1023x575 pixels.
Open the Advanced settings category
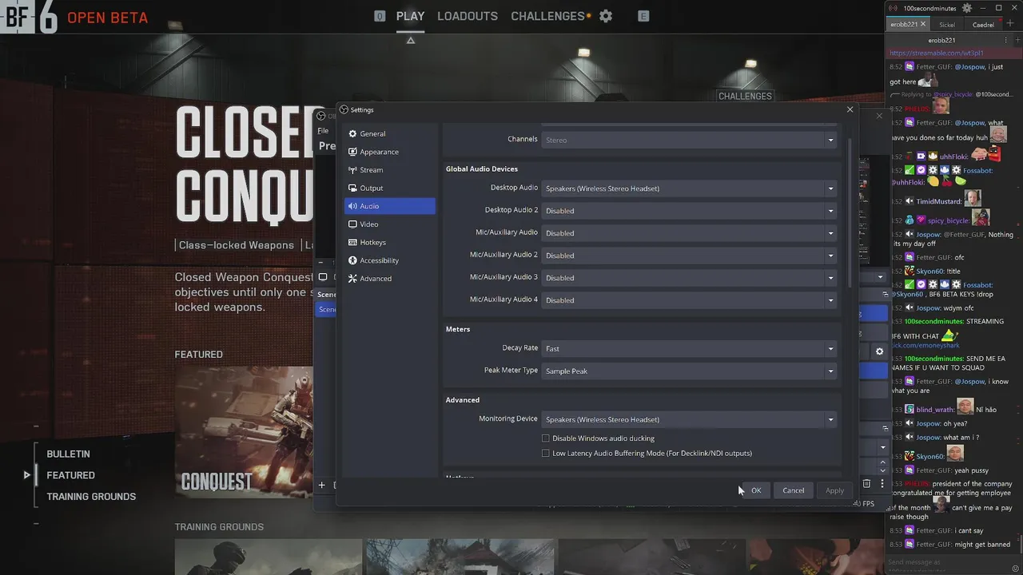pyautogui.click(x=389, y=279)
